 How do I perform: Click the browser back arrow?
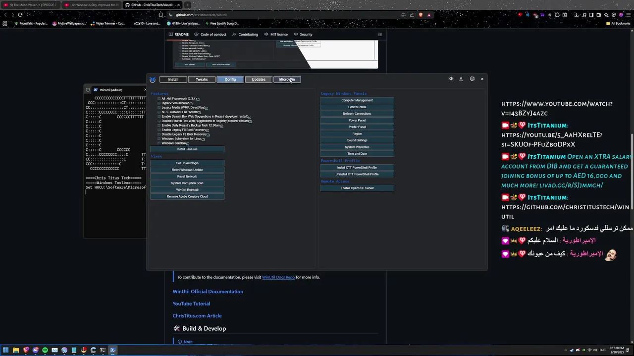(5, 15)
